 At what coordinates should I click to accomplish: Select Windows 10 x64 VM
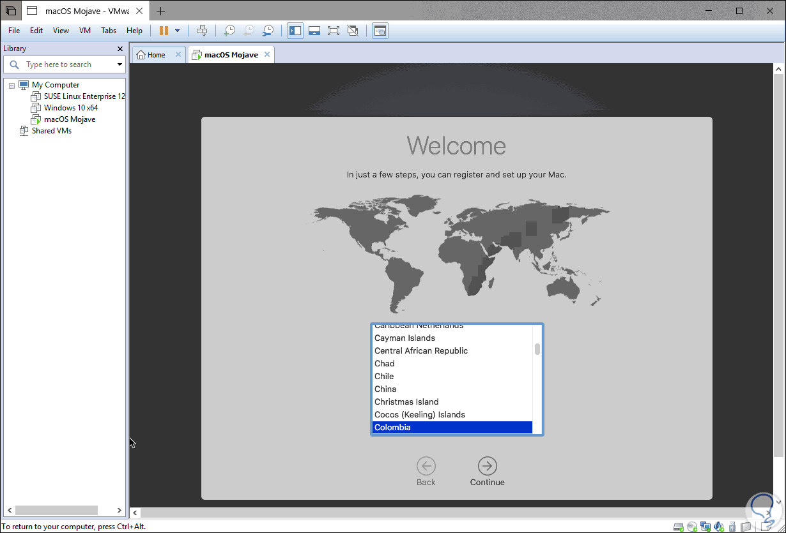(x=70, y=108)
